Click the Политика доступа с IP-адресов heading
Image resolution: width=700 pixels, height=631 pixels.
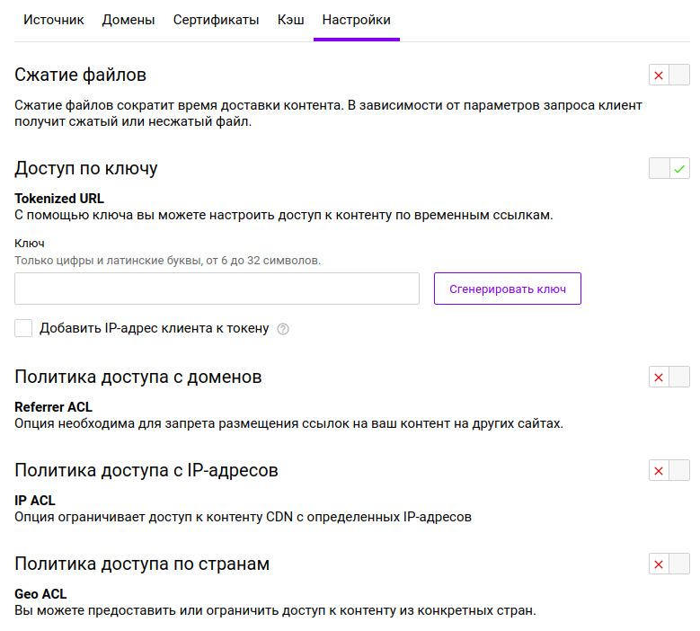[146, 470]
